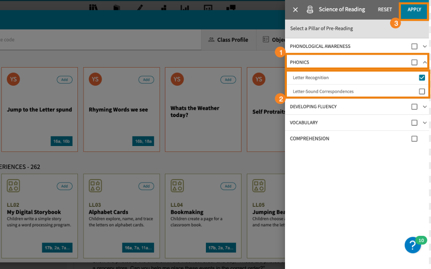Check the Letter-Sound Correspondences checkbox
Viewport: 431px width, 269px height.
[422, 92]
